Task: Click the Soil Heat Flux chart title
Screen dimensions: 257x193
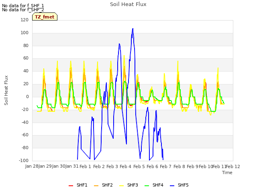Action: pyautogui.click(x=128, y=4)
